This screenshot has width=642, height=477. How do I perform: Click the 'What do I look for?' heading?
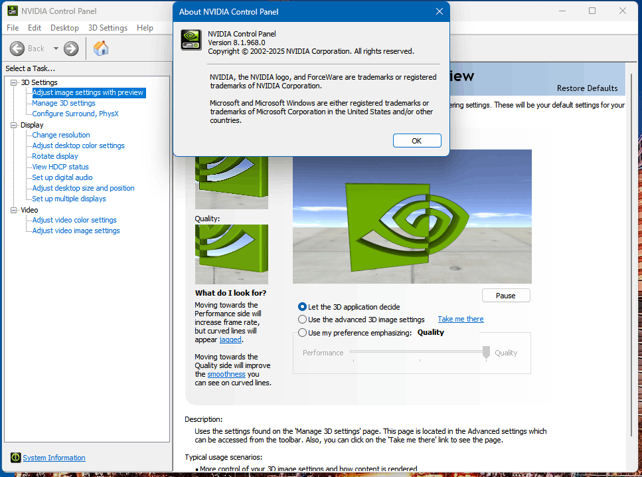click(x=230, y=293)
